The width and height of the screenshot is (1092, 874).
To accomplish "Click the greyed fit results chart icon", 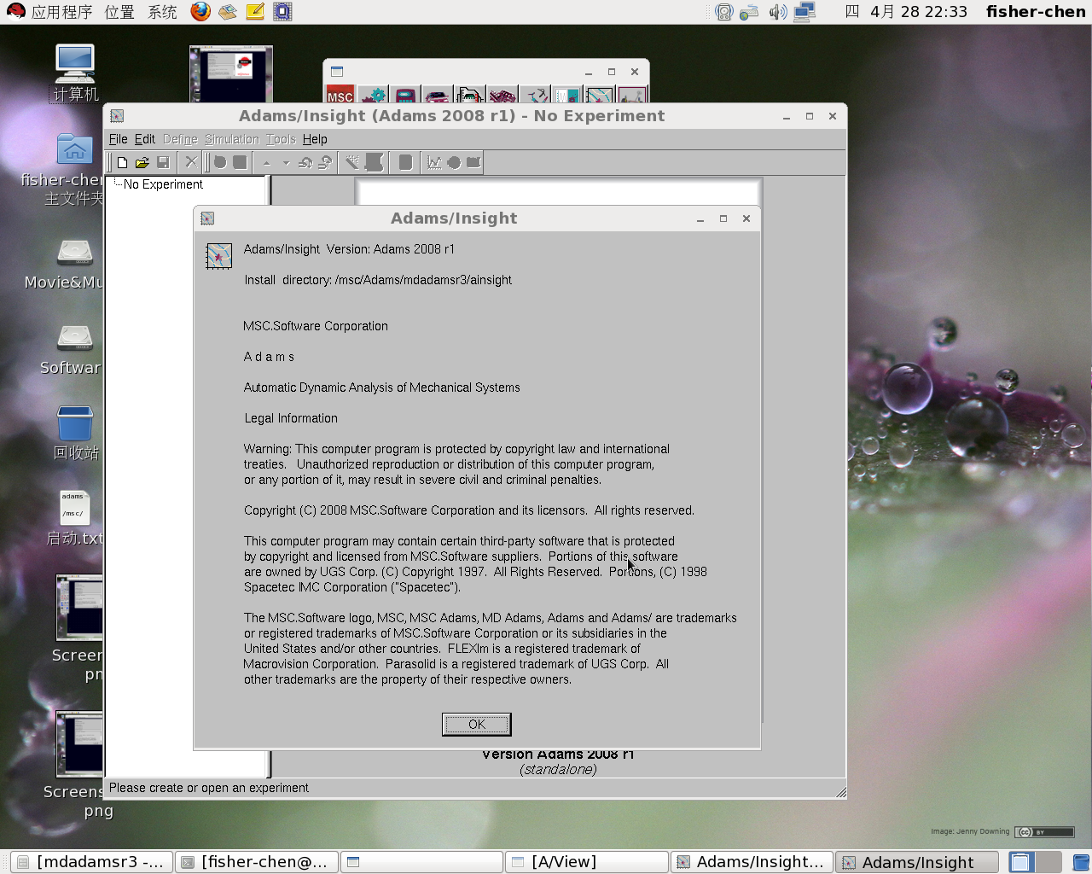I will [434, 162].
